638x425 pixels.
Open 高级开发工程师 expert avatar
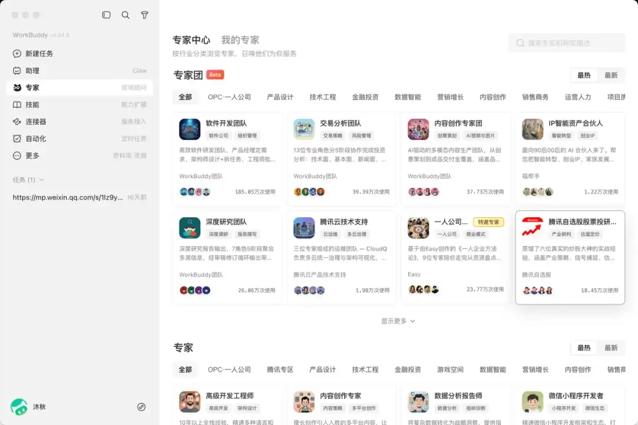coord(190,402)
